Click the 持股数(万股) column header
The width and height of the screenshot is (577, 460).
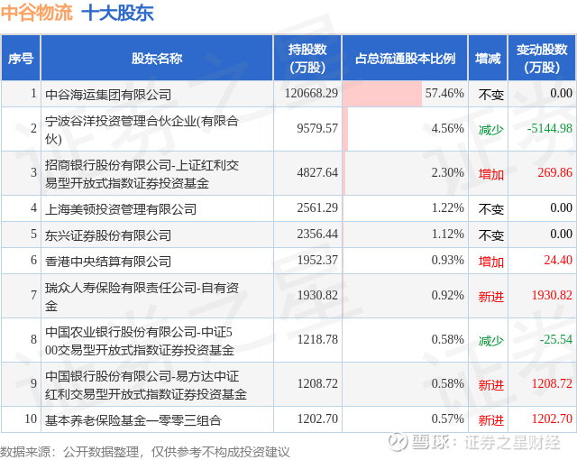tap(307, 58)
